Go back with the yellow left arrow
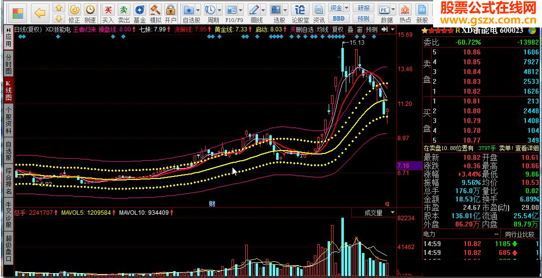The image size is (542, 278). [40, 13]
